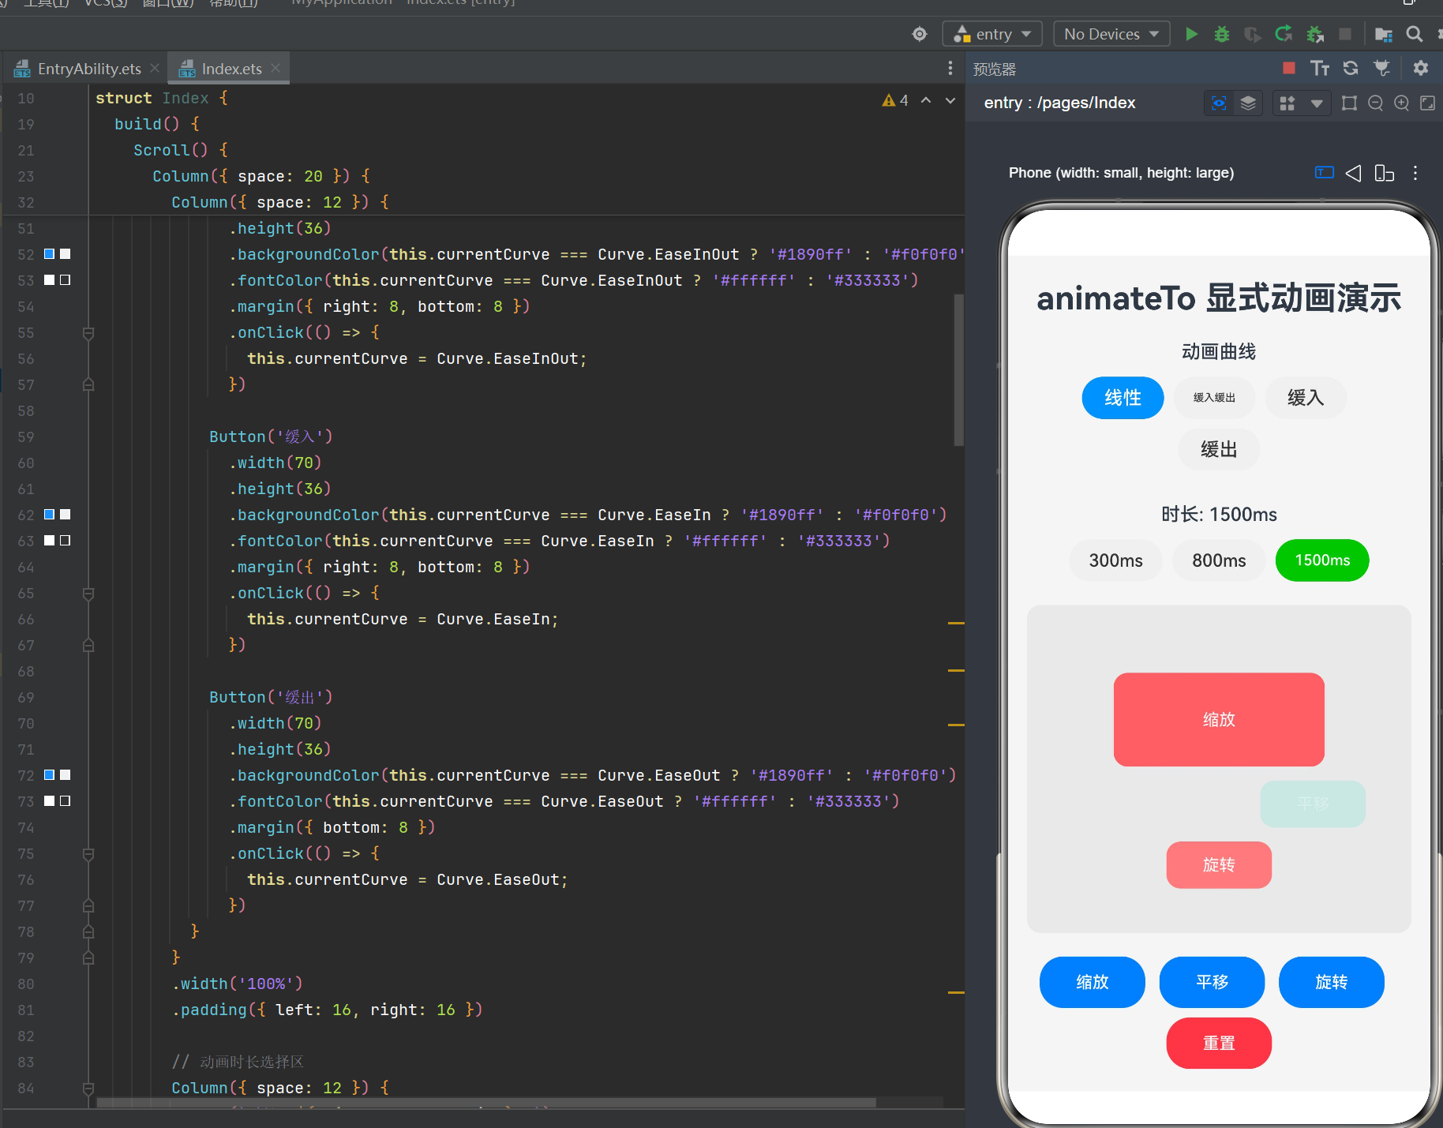
Task: Click the blue 平移 button in preview
Action: pos(1212,982)
